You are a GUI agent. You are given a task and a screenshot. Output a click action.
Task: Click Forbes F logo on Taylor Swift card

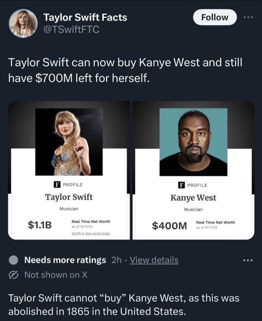[57, 184]
